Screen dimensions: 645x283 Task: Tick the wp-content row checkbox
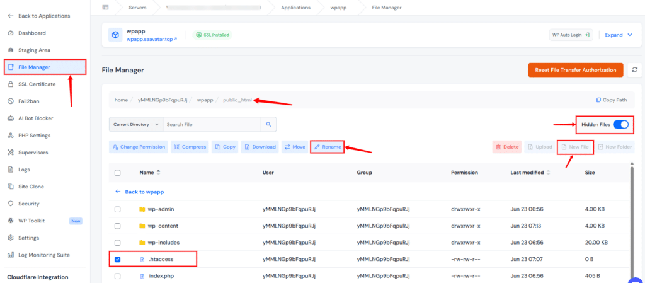(x=118, y=226)
